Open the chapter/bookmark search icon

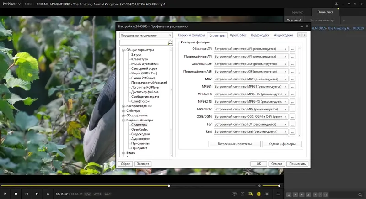[x=251, y=194]
